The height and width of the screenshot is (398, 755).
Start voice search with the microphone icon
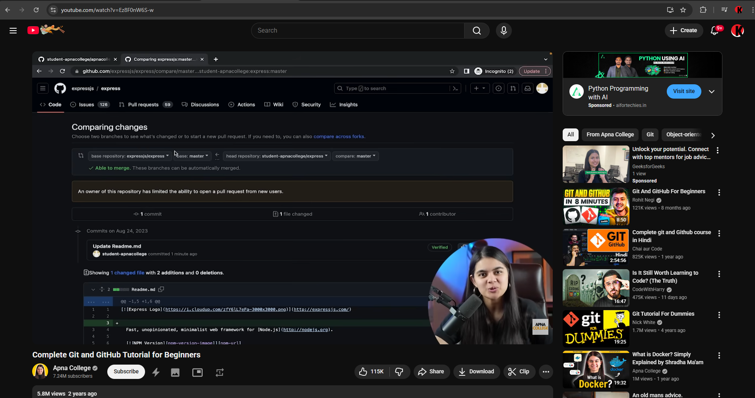pos(503,30)
